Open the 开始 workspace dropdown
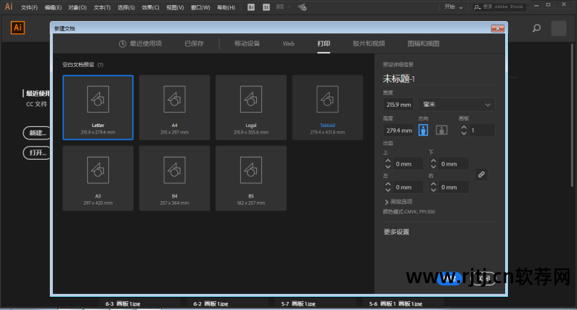The height and width of the screenshot is (310, 577). [454, 7]
